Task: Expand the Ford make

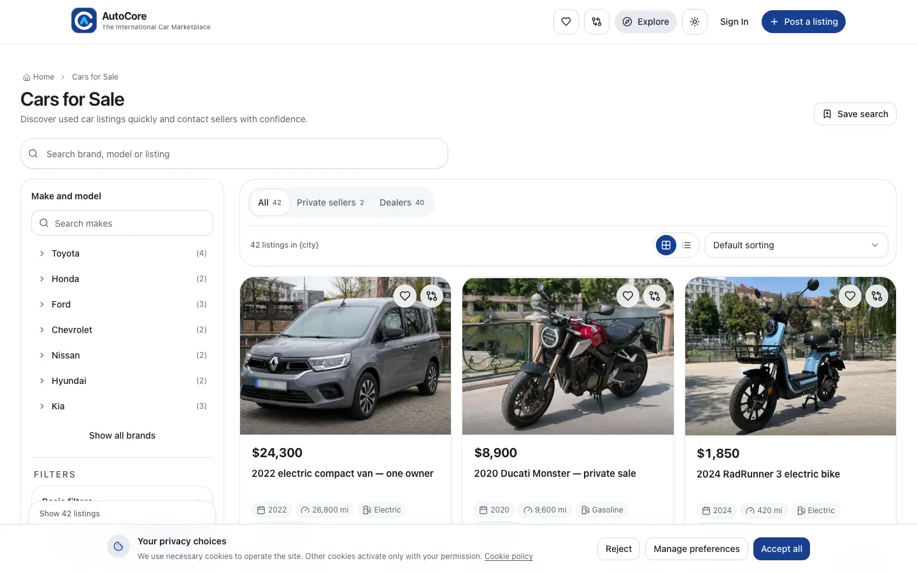Action: pos(122,304)
